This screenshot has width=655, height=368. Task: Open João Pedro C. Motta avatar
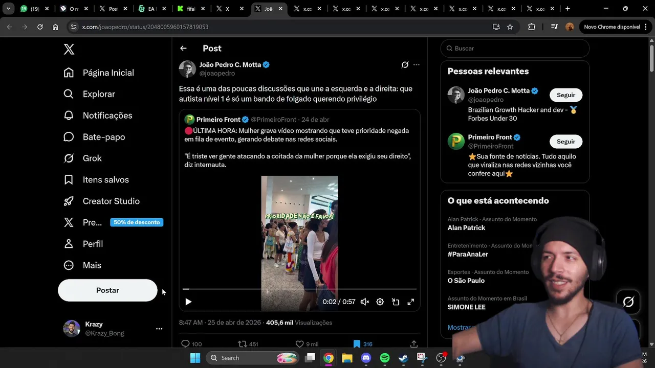pos(187,69)
